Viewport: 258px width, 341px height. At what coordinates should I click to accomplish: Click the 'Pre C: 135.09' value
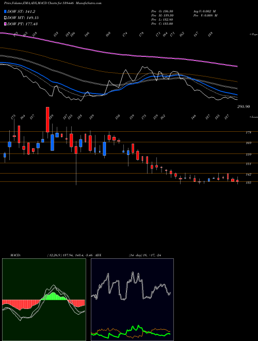point(162,24)
